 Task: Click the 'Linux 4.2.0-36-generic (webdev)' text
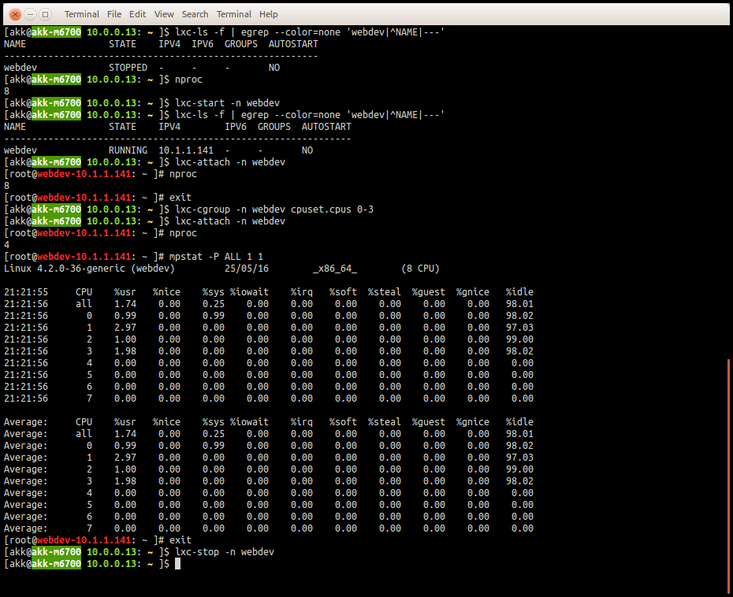click(89, 268)
